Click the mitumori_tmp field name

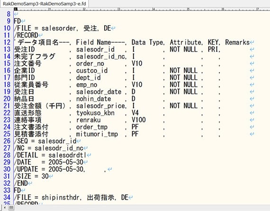[97, 134]
